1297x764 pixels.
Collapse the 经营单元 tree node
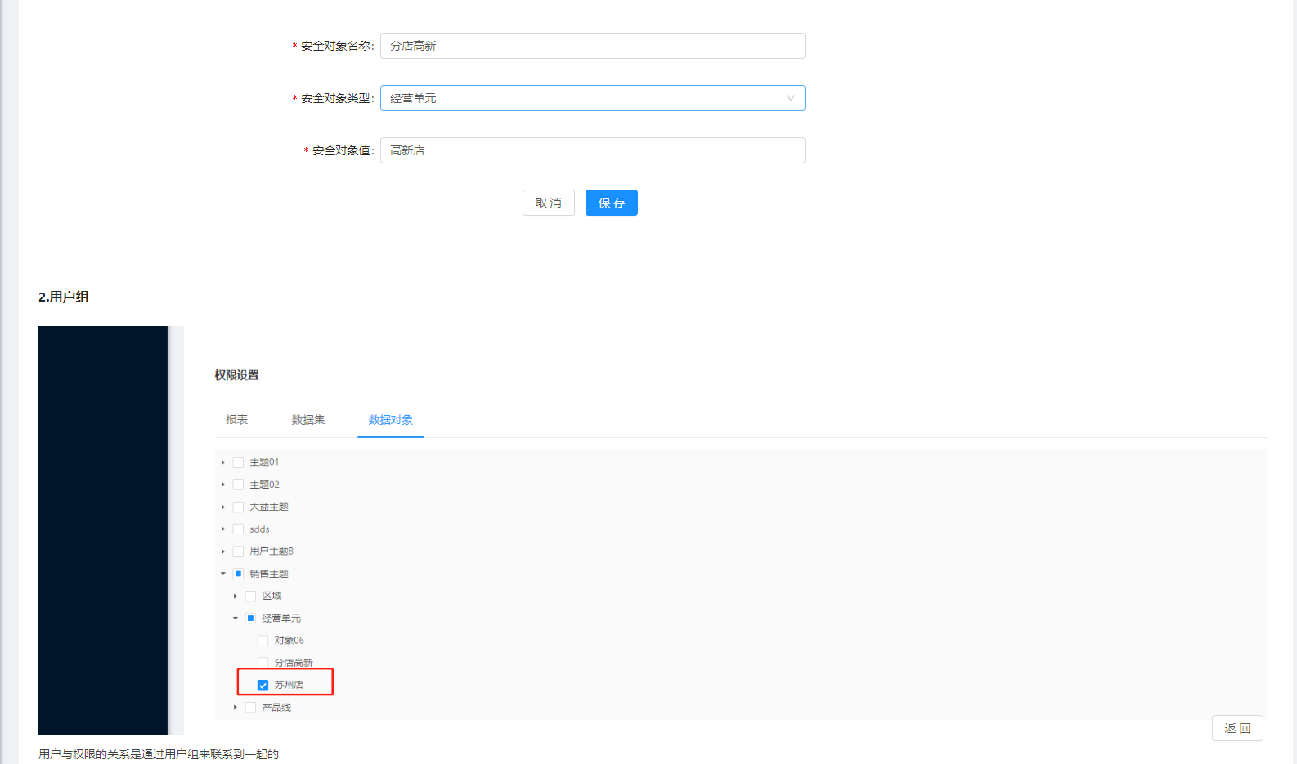click(x=236, y=619)
